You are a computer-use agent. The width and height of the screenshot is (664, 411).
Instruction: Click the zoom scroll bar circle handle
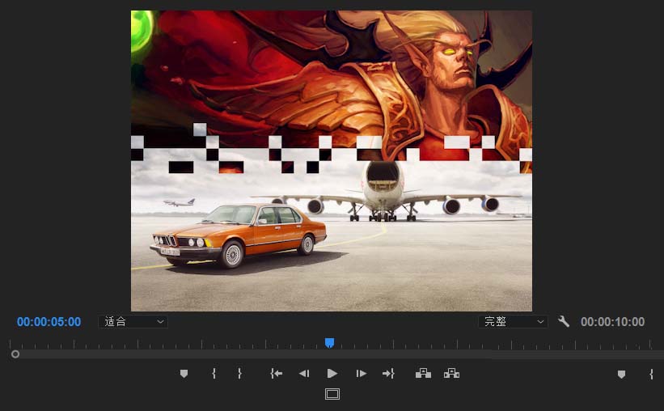tap(15, 354)
